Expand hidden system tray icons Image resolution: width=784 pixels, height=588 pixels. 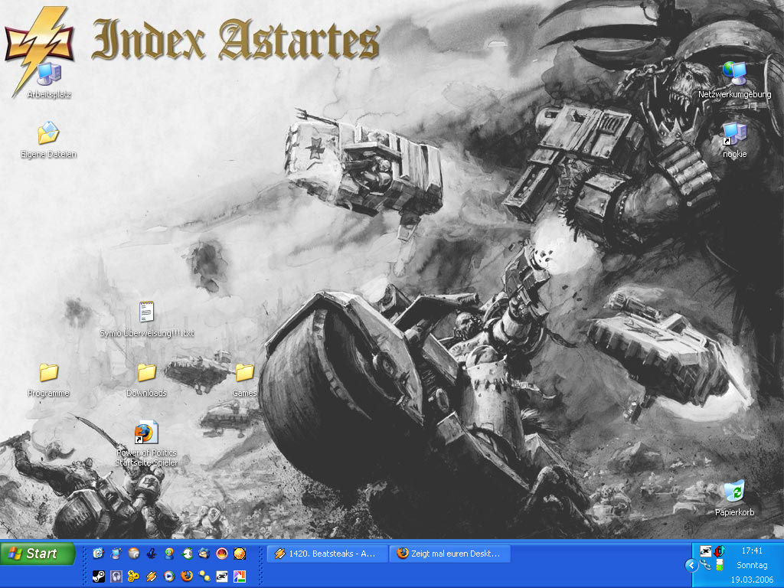[691, 566]
